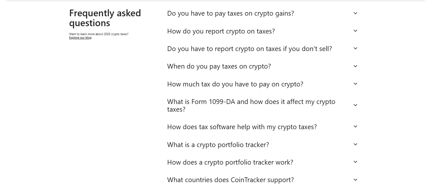Click 'When do you pay taxes on crypto?'
This screenshot has width=430, height=185.
[x=219, y=66]
